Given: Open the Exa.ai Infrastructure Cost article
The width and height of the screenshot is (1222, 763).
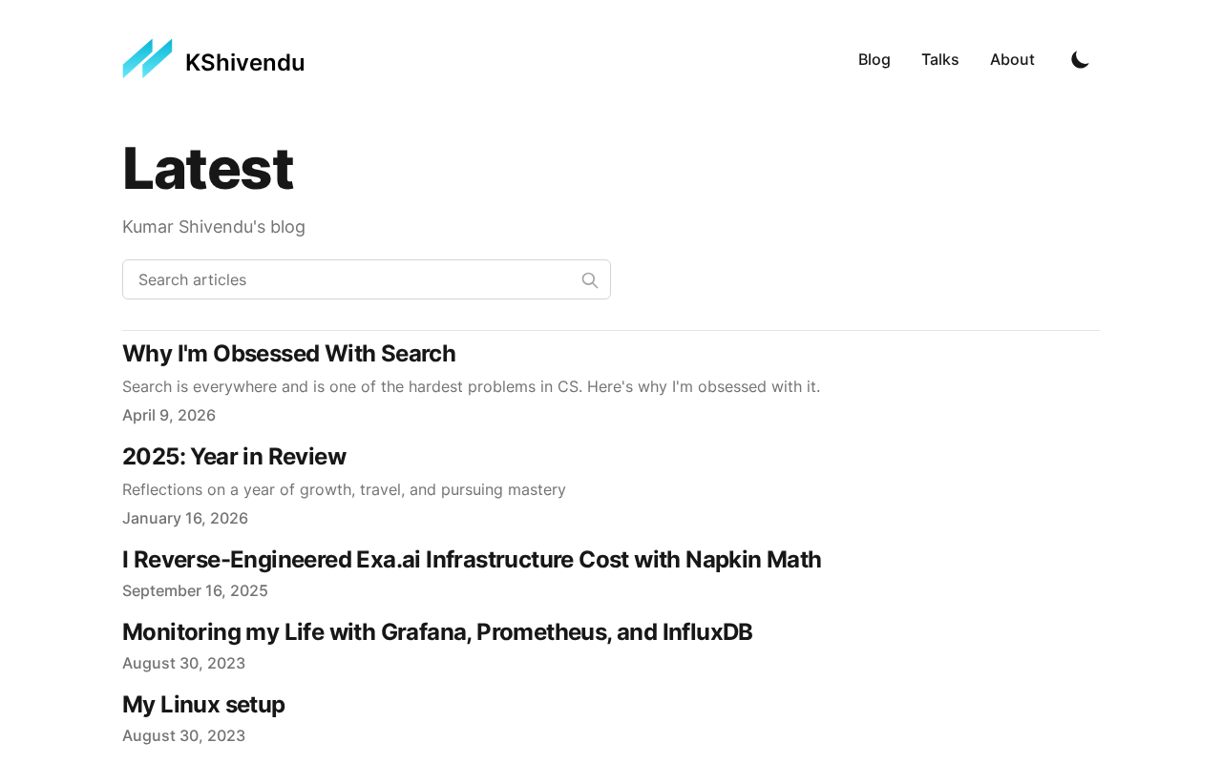Looking at the screenshot, I should [x=472, y=560].
